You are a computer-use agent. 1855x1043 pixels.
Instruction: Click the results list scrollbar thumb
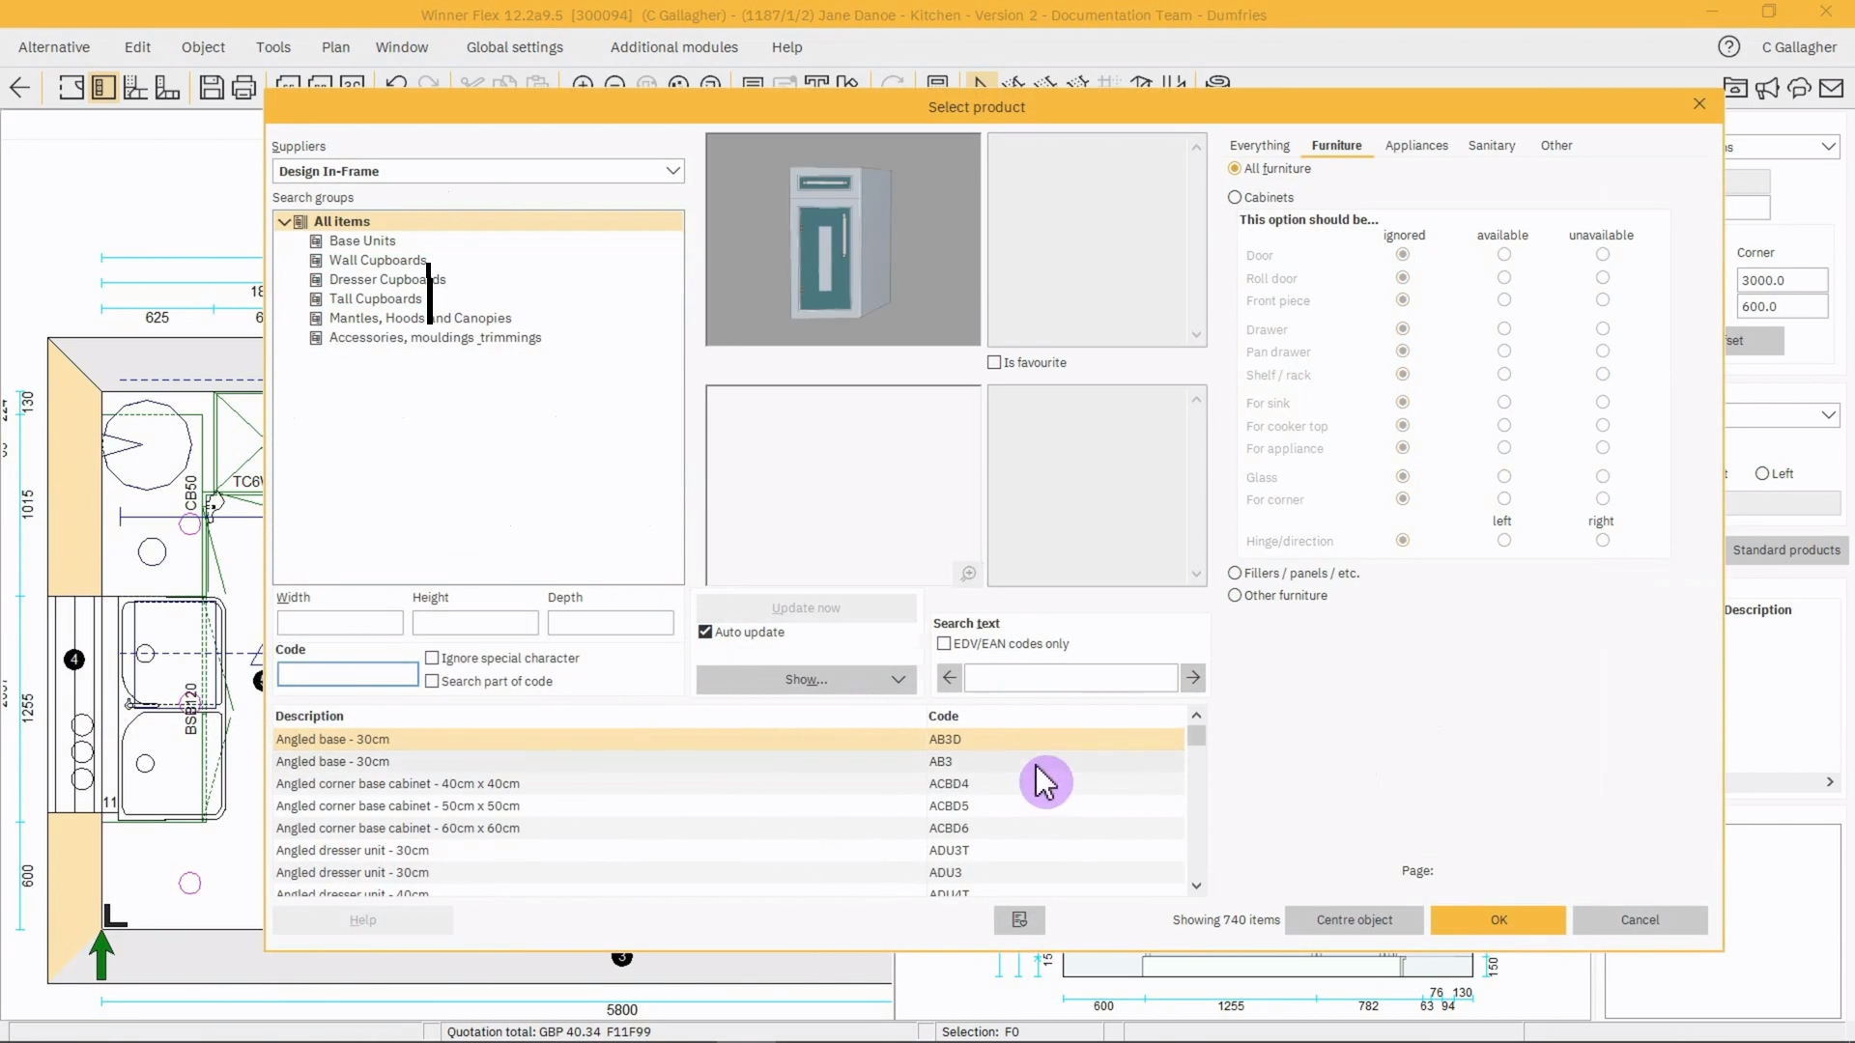pos(1196,737)
